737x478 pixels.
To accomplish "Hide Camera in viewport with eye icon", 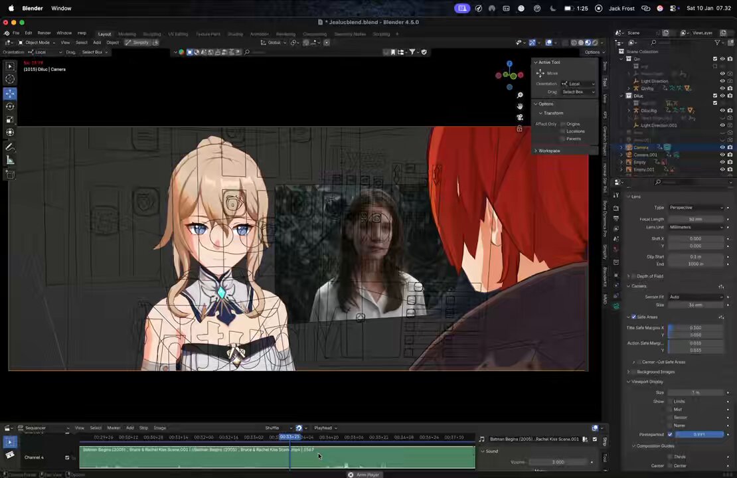I will coord(722,147).
